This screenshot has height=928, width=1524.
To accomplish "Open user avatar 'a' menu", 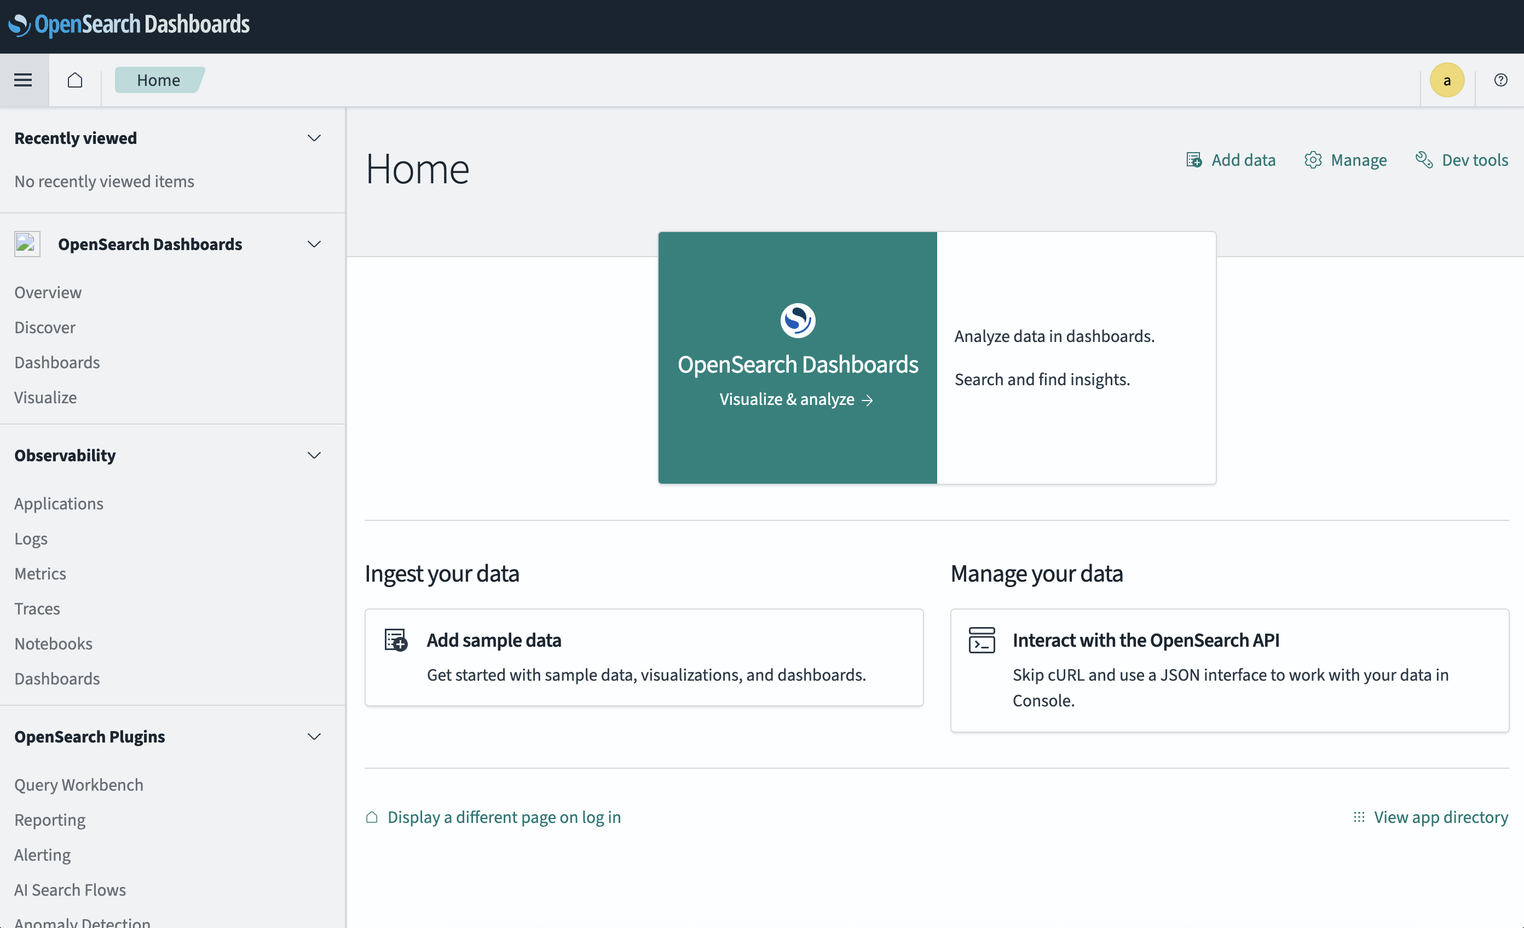I will 1447,80.
